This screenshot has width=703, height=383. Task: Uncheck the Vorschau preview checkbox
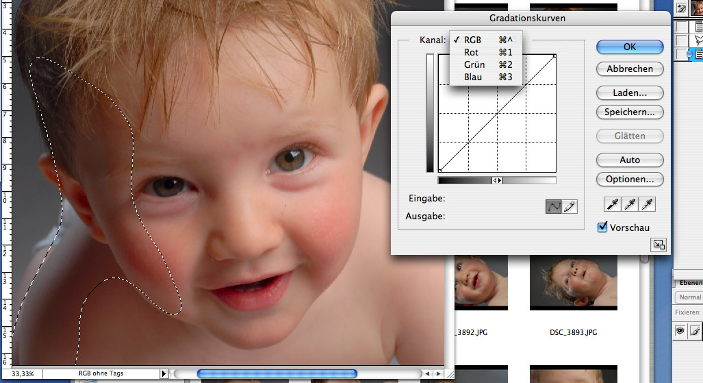(x=602, y=227)
